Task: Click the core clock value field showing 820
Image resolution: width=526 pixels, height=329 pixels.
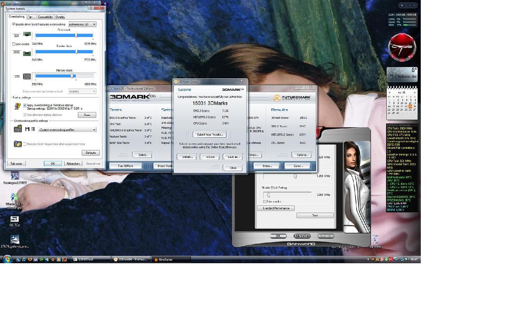Action: pyautogui.click(x=16, y=36)
